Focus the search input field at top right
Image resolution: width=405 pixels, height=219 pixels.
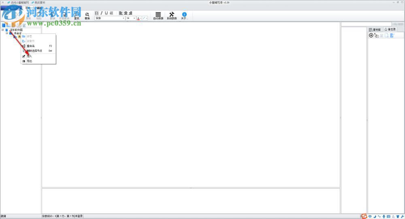pyautogui.click(x=367, y=24)
